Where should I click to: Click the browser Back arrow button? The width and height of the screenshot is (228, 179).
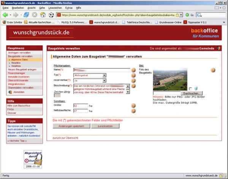pyautogui.click(x=5, y=15)
